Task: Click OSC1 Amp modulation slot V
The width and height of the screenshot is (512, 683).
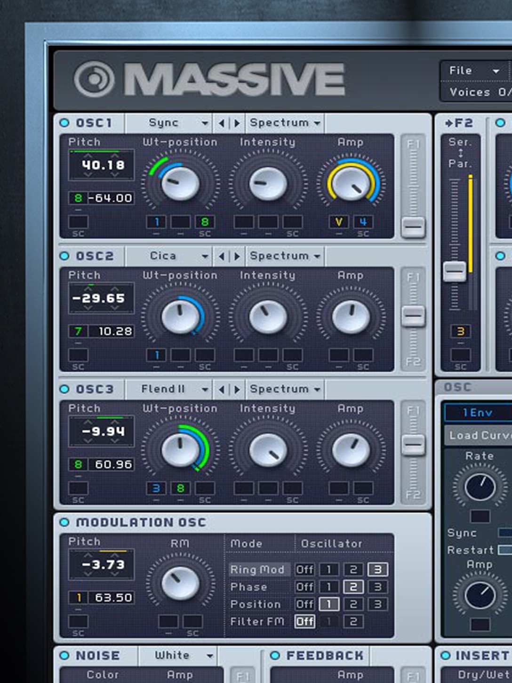Action: (338, 221)
